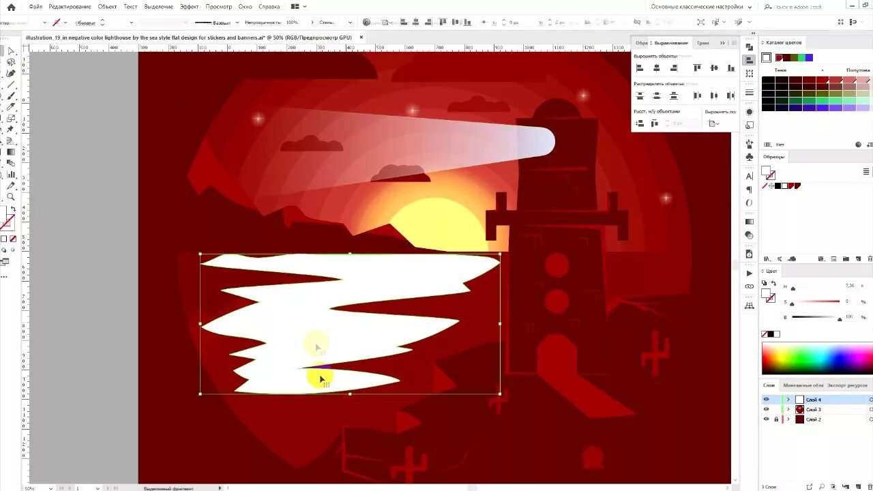
Task: Select black swatch in Образцы panel
Action: pos(778,186)
